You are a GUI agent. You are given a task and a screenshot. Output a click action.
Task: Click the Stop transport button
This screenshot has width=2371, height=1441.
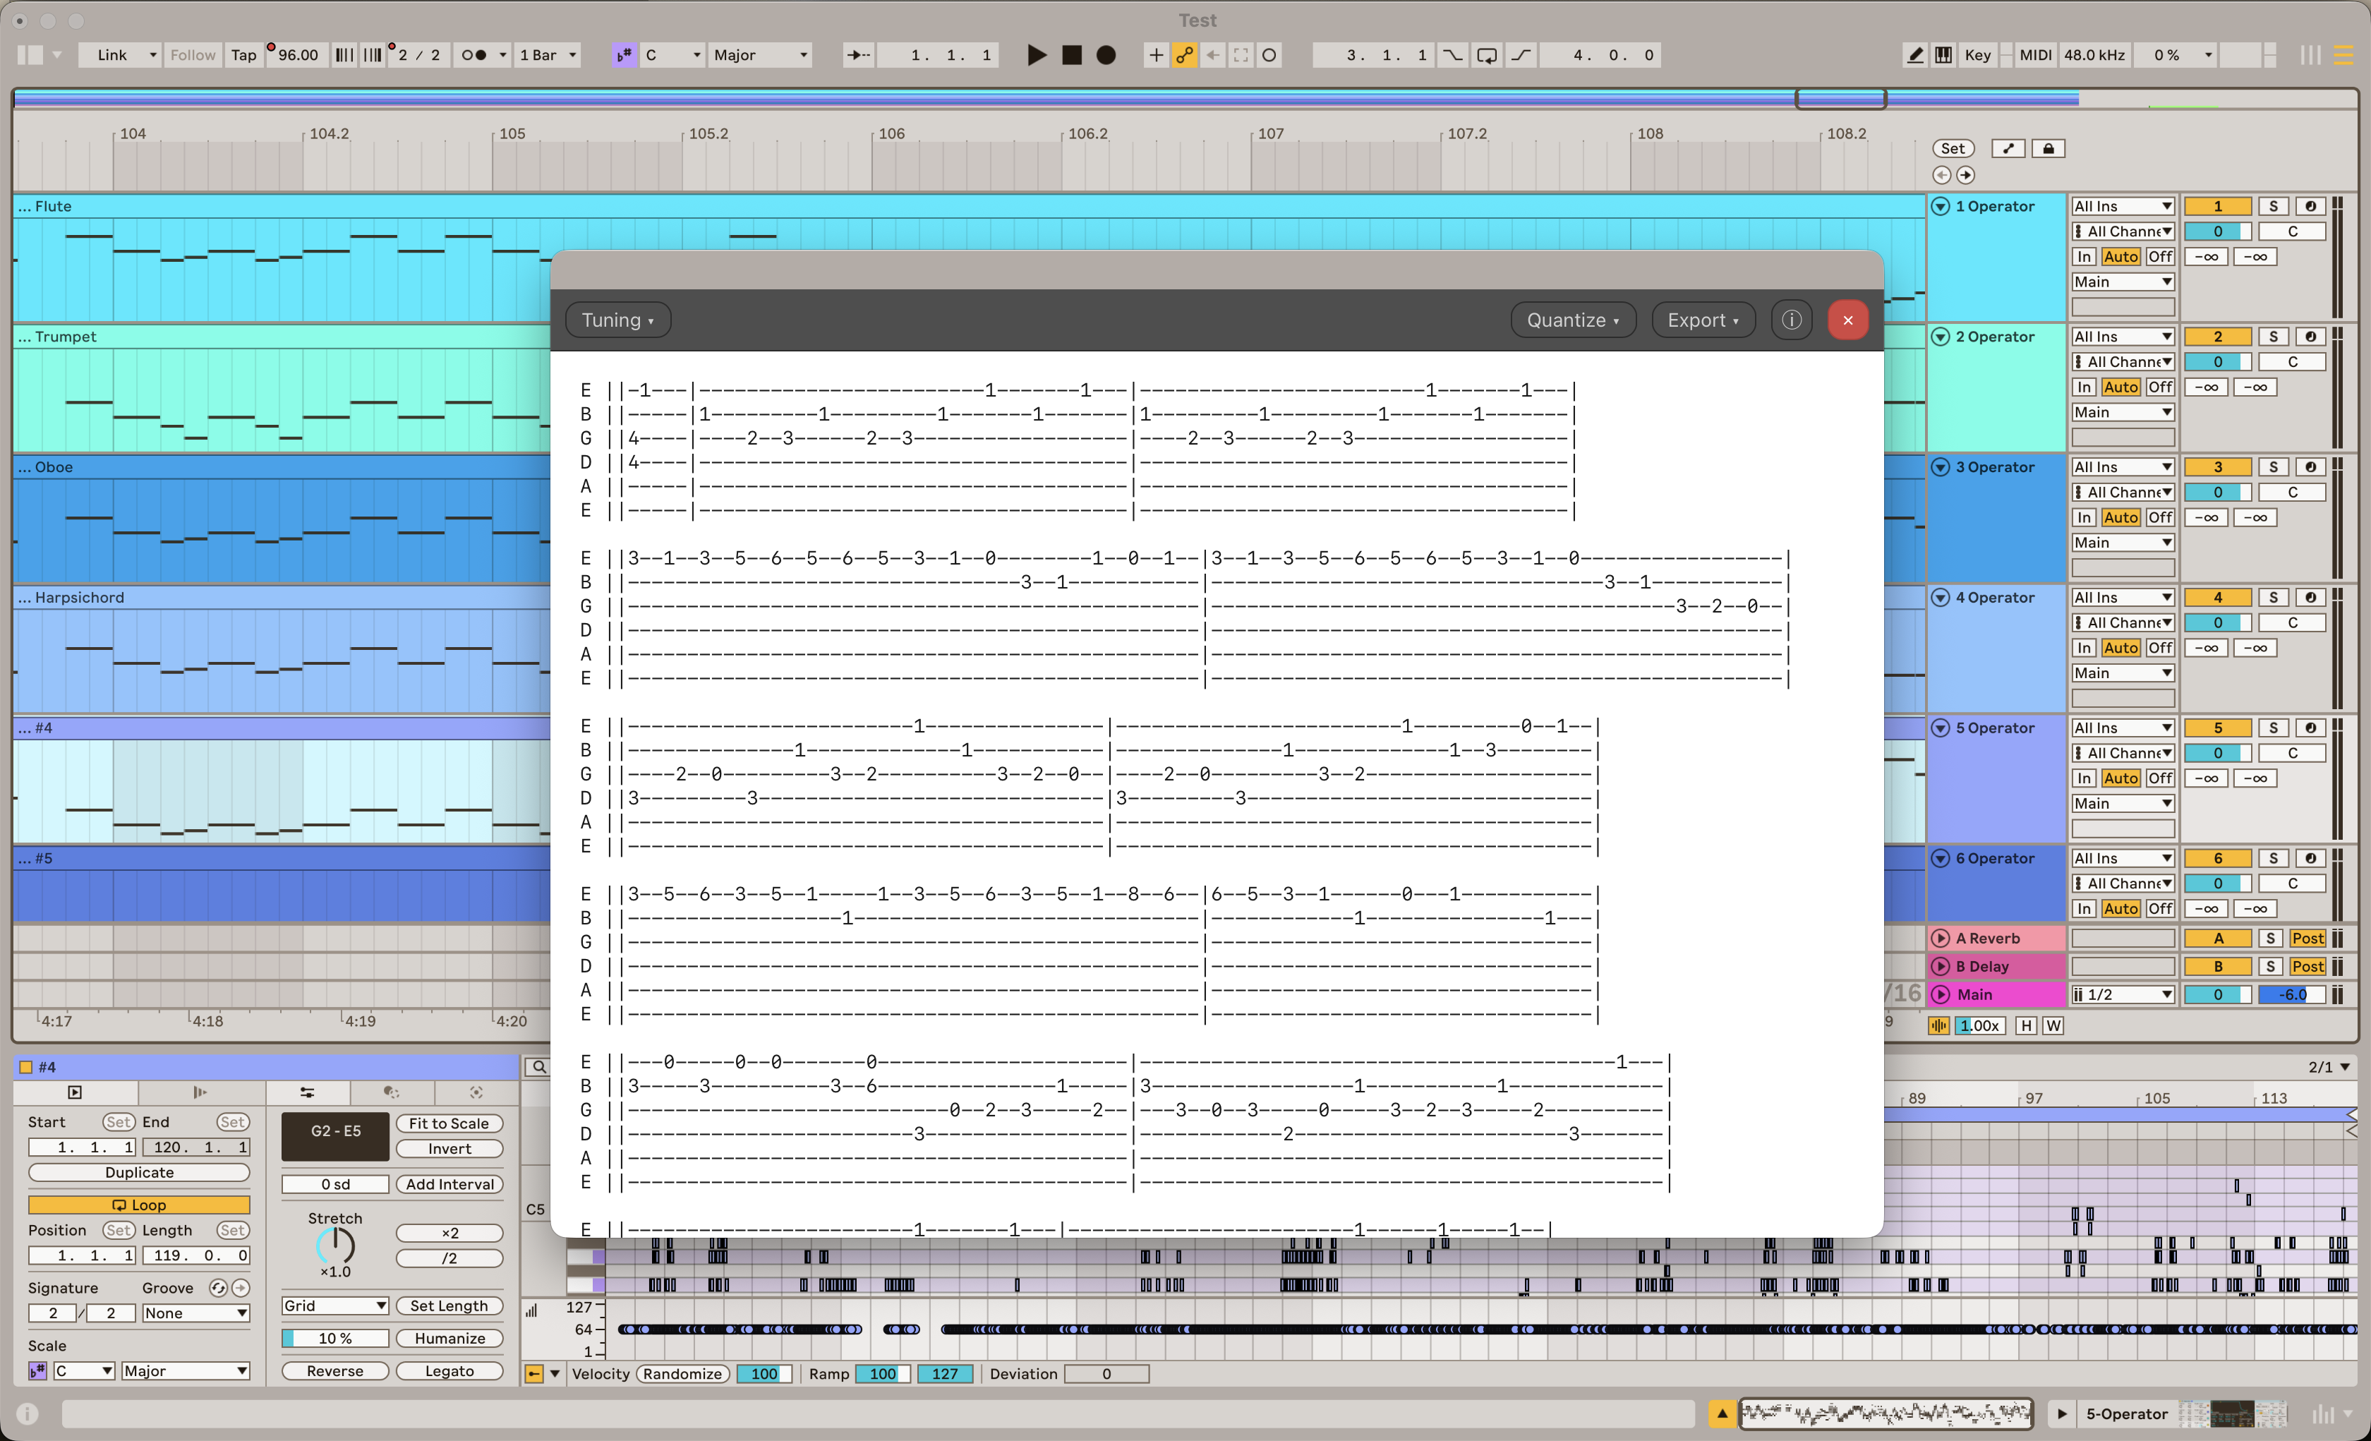tap(1071, 56)
